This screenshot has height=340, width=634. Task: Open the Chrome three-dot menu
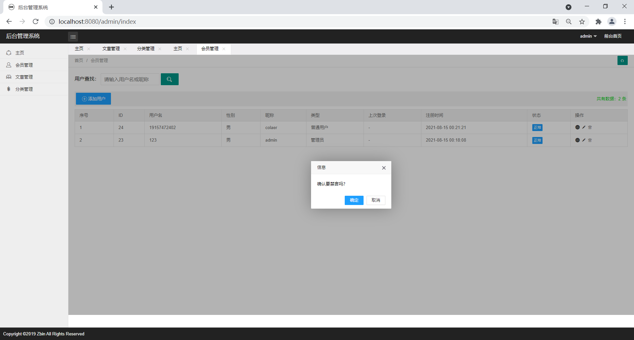point(625,21)
